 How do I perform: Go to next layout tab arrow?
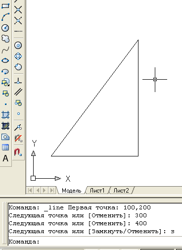pos(45,190)
